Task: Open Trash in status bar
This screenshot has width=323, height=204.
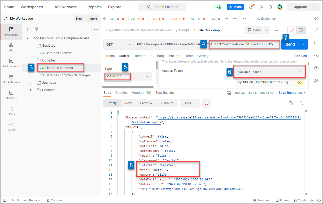Action: click(x=300, y=200)
